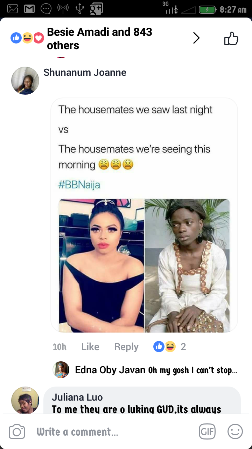Open the GIF picker
Viewport: 252px width, 449px height.
tap(207, 431)
